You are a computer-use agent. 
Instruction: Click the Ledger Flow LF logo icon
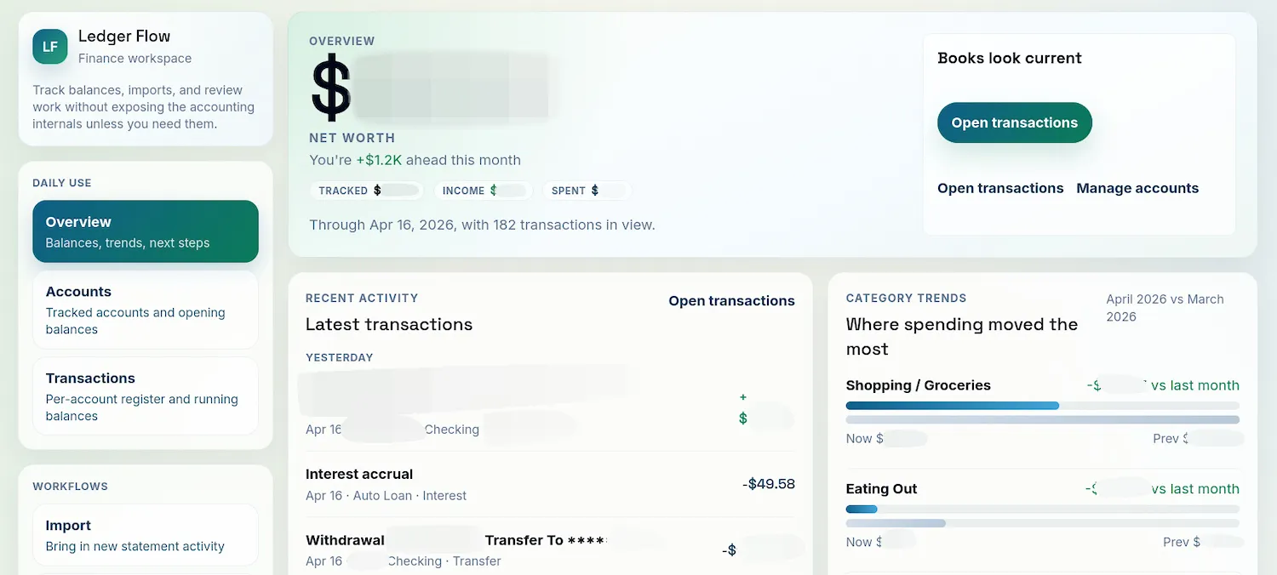click(49, 47)
